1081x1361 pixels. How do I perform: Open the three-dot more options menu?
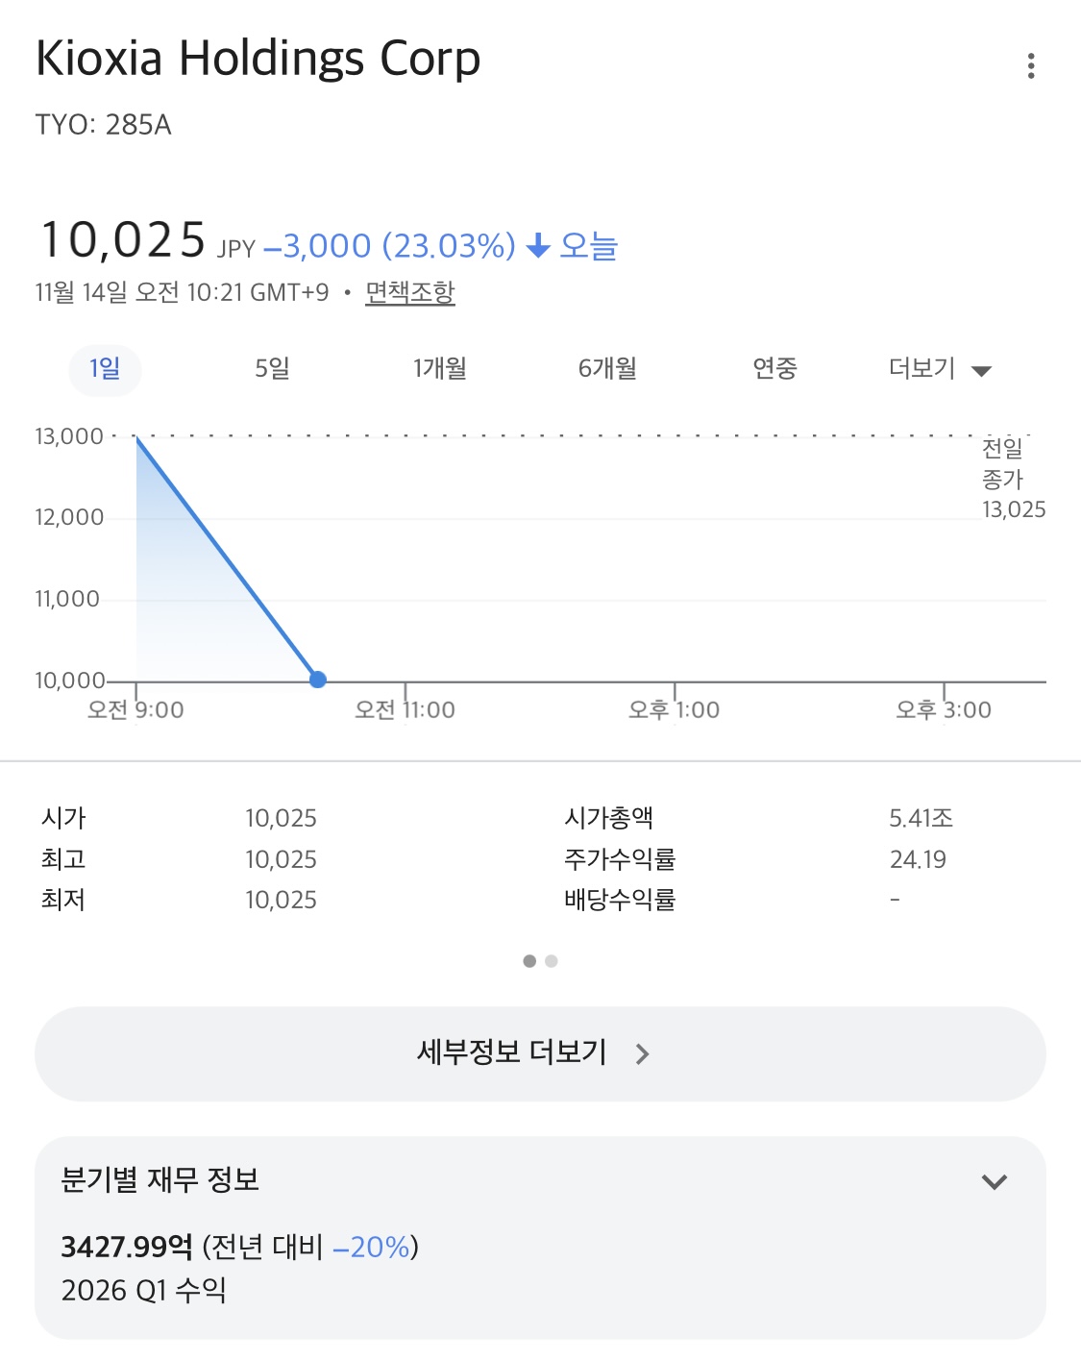(1030, 66)
